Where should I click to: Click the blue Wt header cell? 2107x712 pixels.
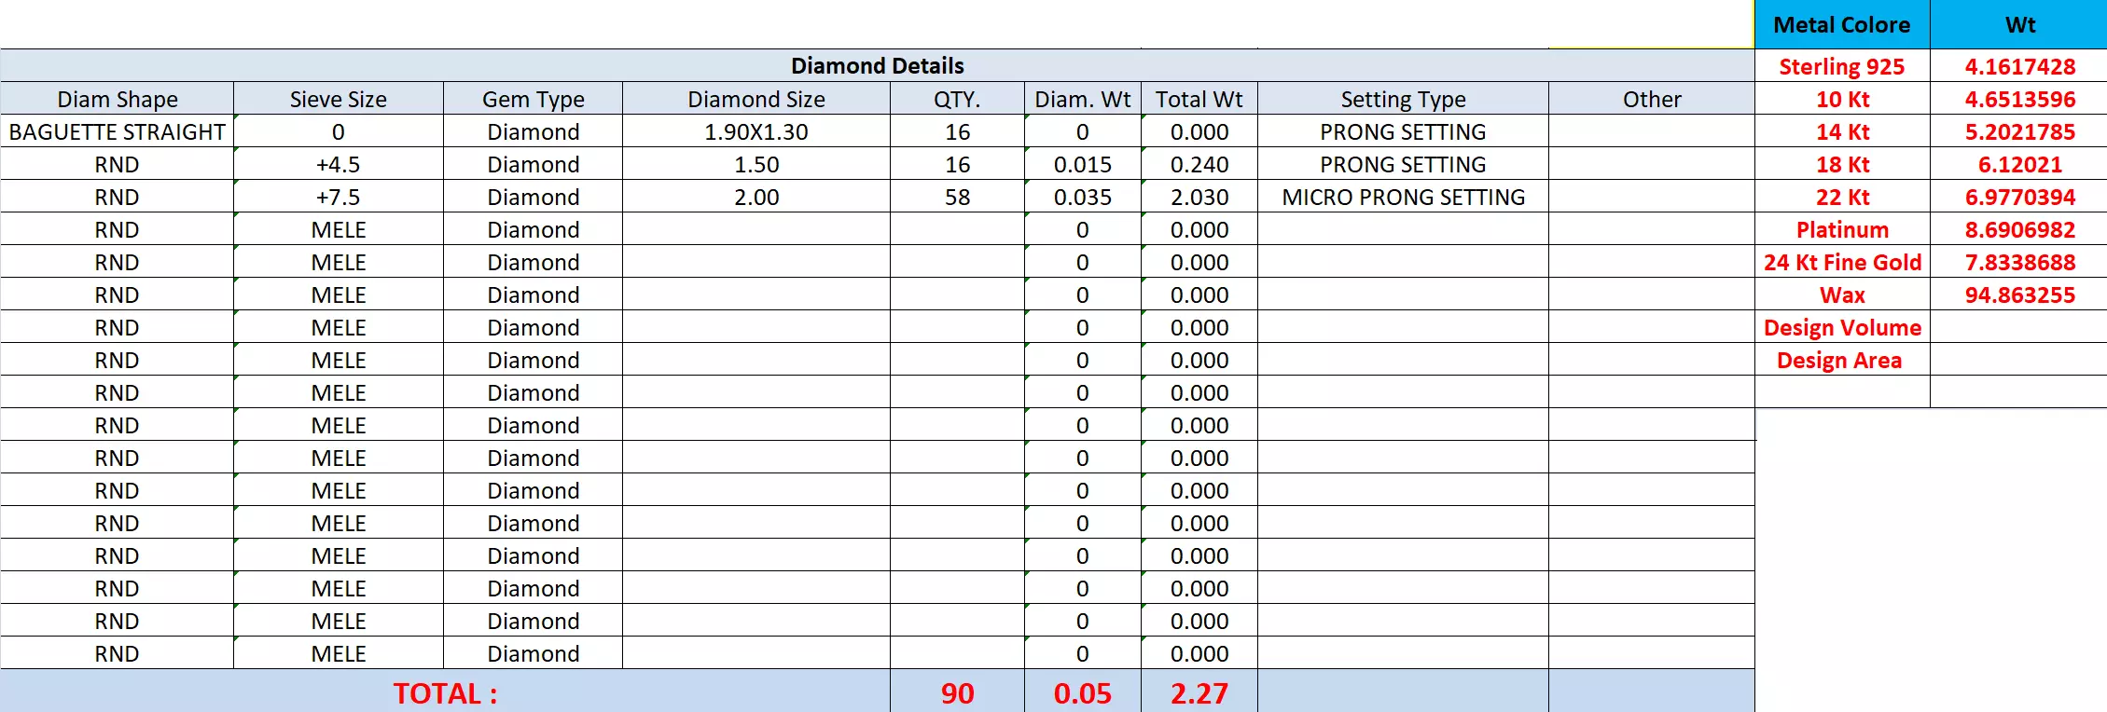tap(2019, 24)
